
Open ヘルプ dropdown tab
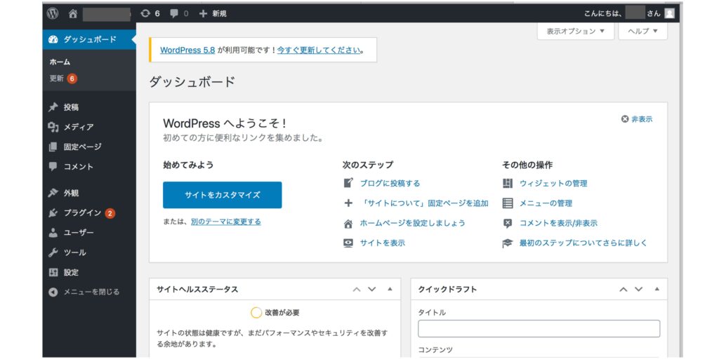click(643, 31)
